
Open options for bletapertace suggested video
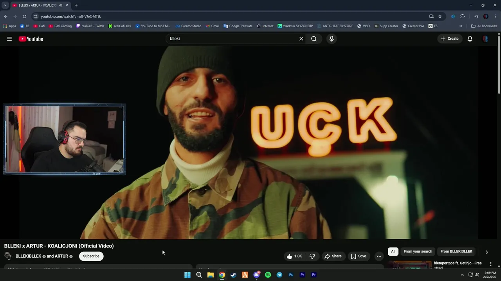click(491, 264)
